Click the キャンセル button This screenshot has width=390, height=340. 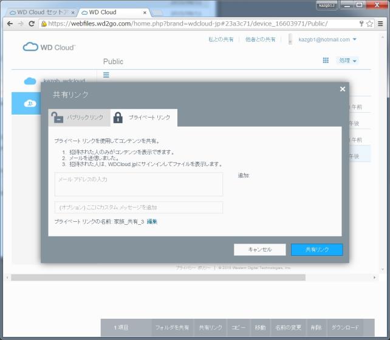pos(260,250)
